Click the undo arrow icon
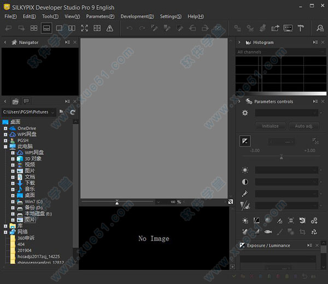 click(x=130, y=28)
